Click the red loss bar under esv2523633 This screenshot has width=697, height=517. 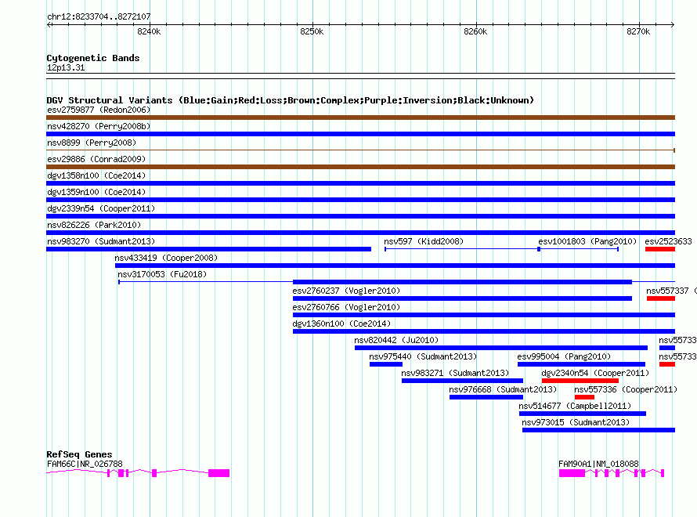pyautogui.click(x=660, y=249)
